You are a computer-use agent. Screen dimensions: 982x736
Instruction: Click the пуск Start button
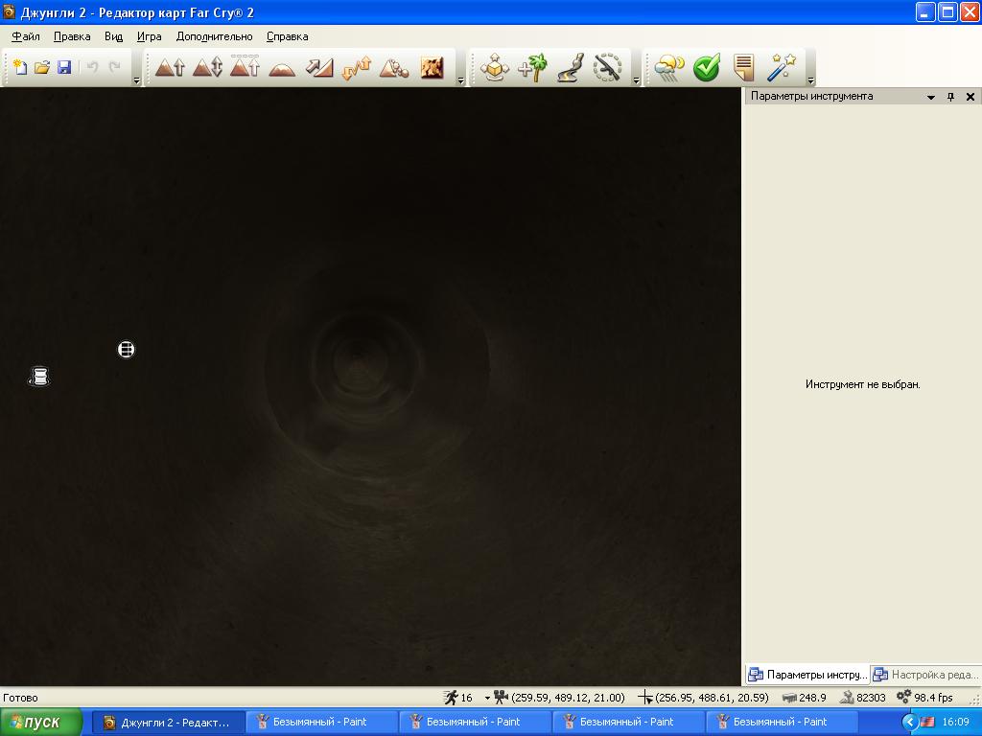tap(41, 723)
